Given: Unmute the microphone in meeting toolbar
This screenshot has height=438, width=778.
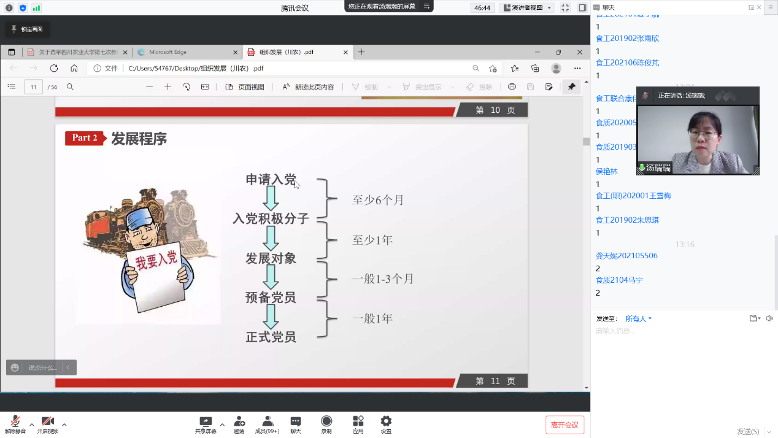Looking at the screenshot, I should pos(15,423).
